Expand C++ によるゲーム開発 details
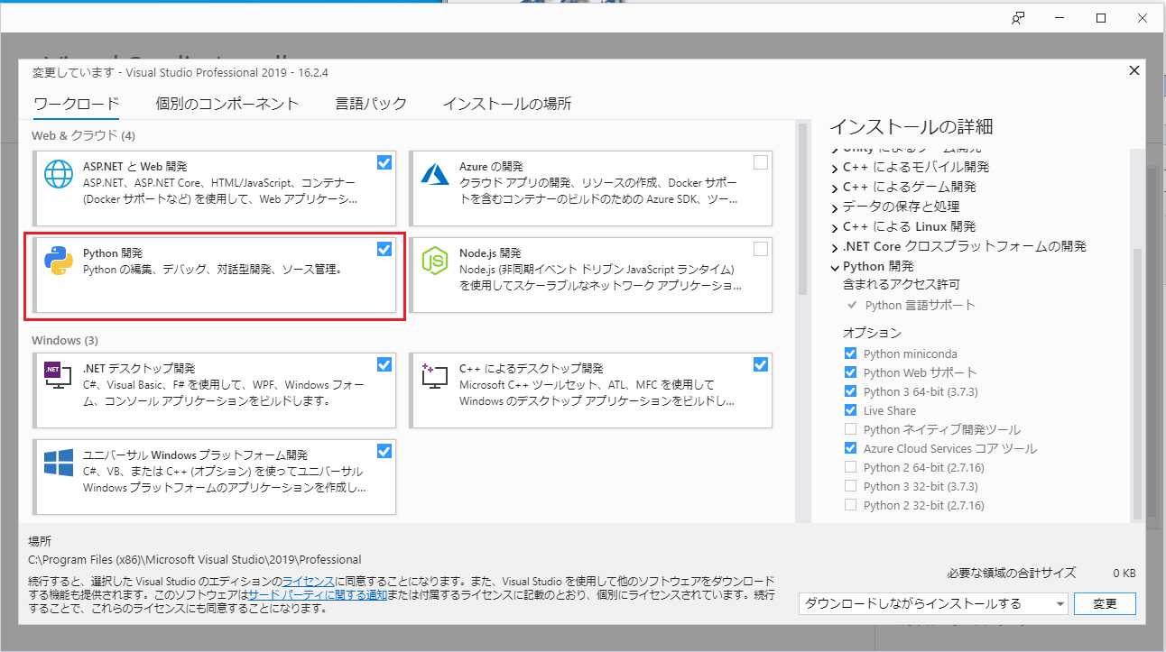Viewport: 1166px width, 652px height. [x=835, y=188]
